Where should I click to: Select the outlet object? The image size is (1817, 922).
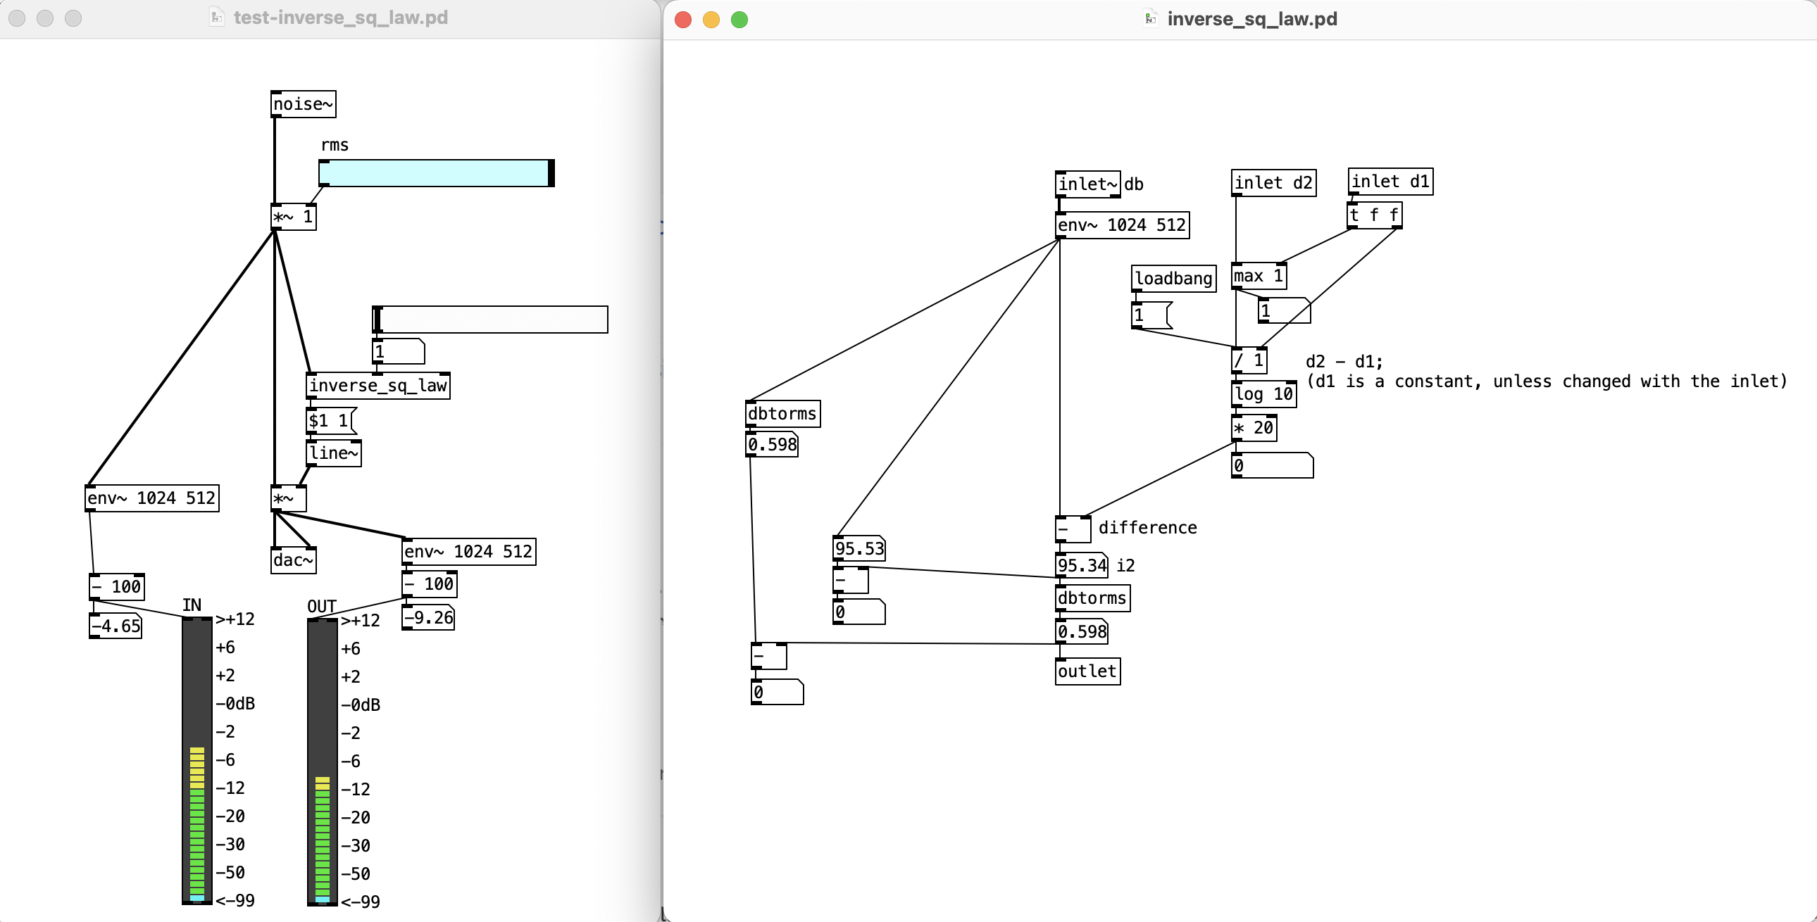click(1087, 671)
